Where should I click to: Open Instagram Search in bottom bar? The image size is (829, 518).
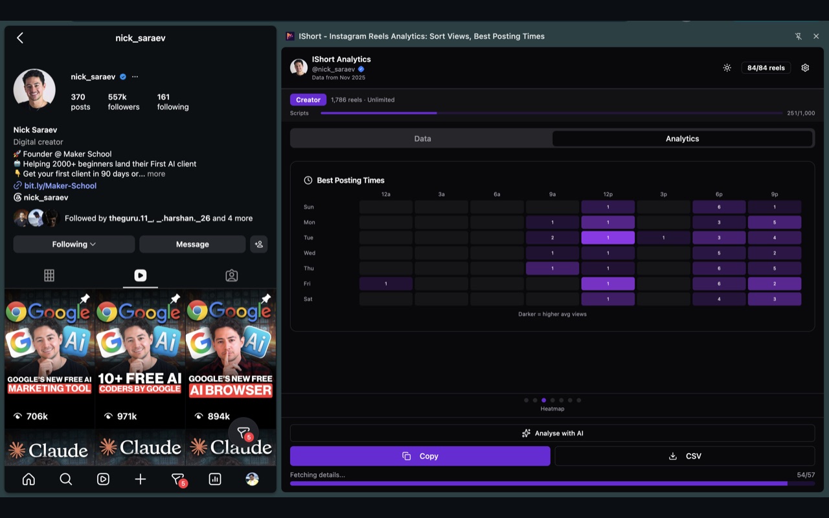(66, 479)
